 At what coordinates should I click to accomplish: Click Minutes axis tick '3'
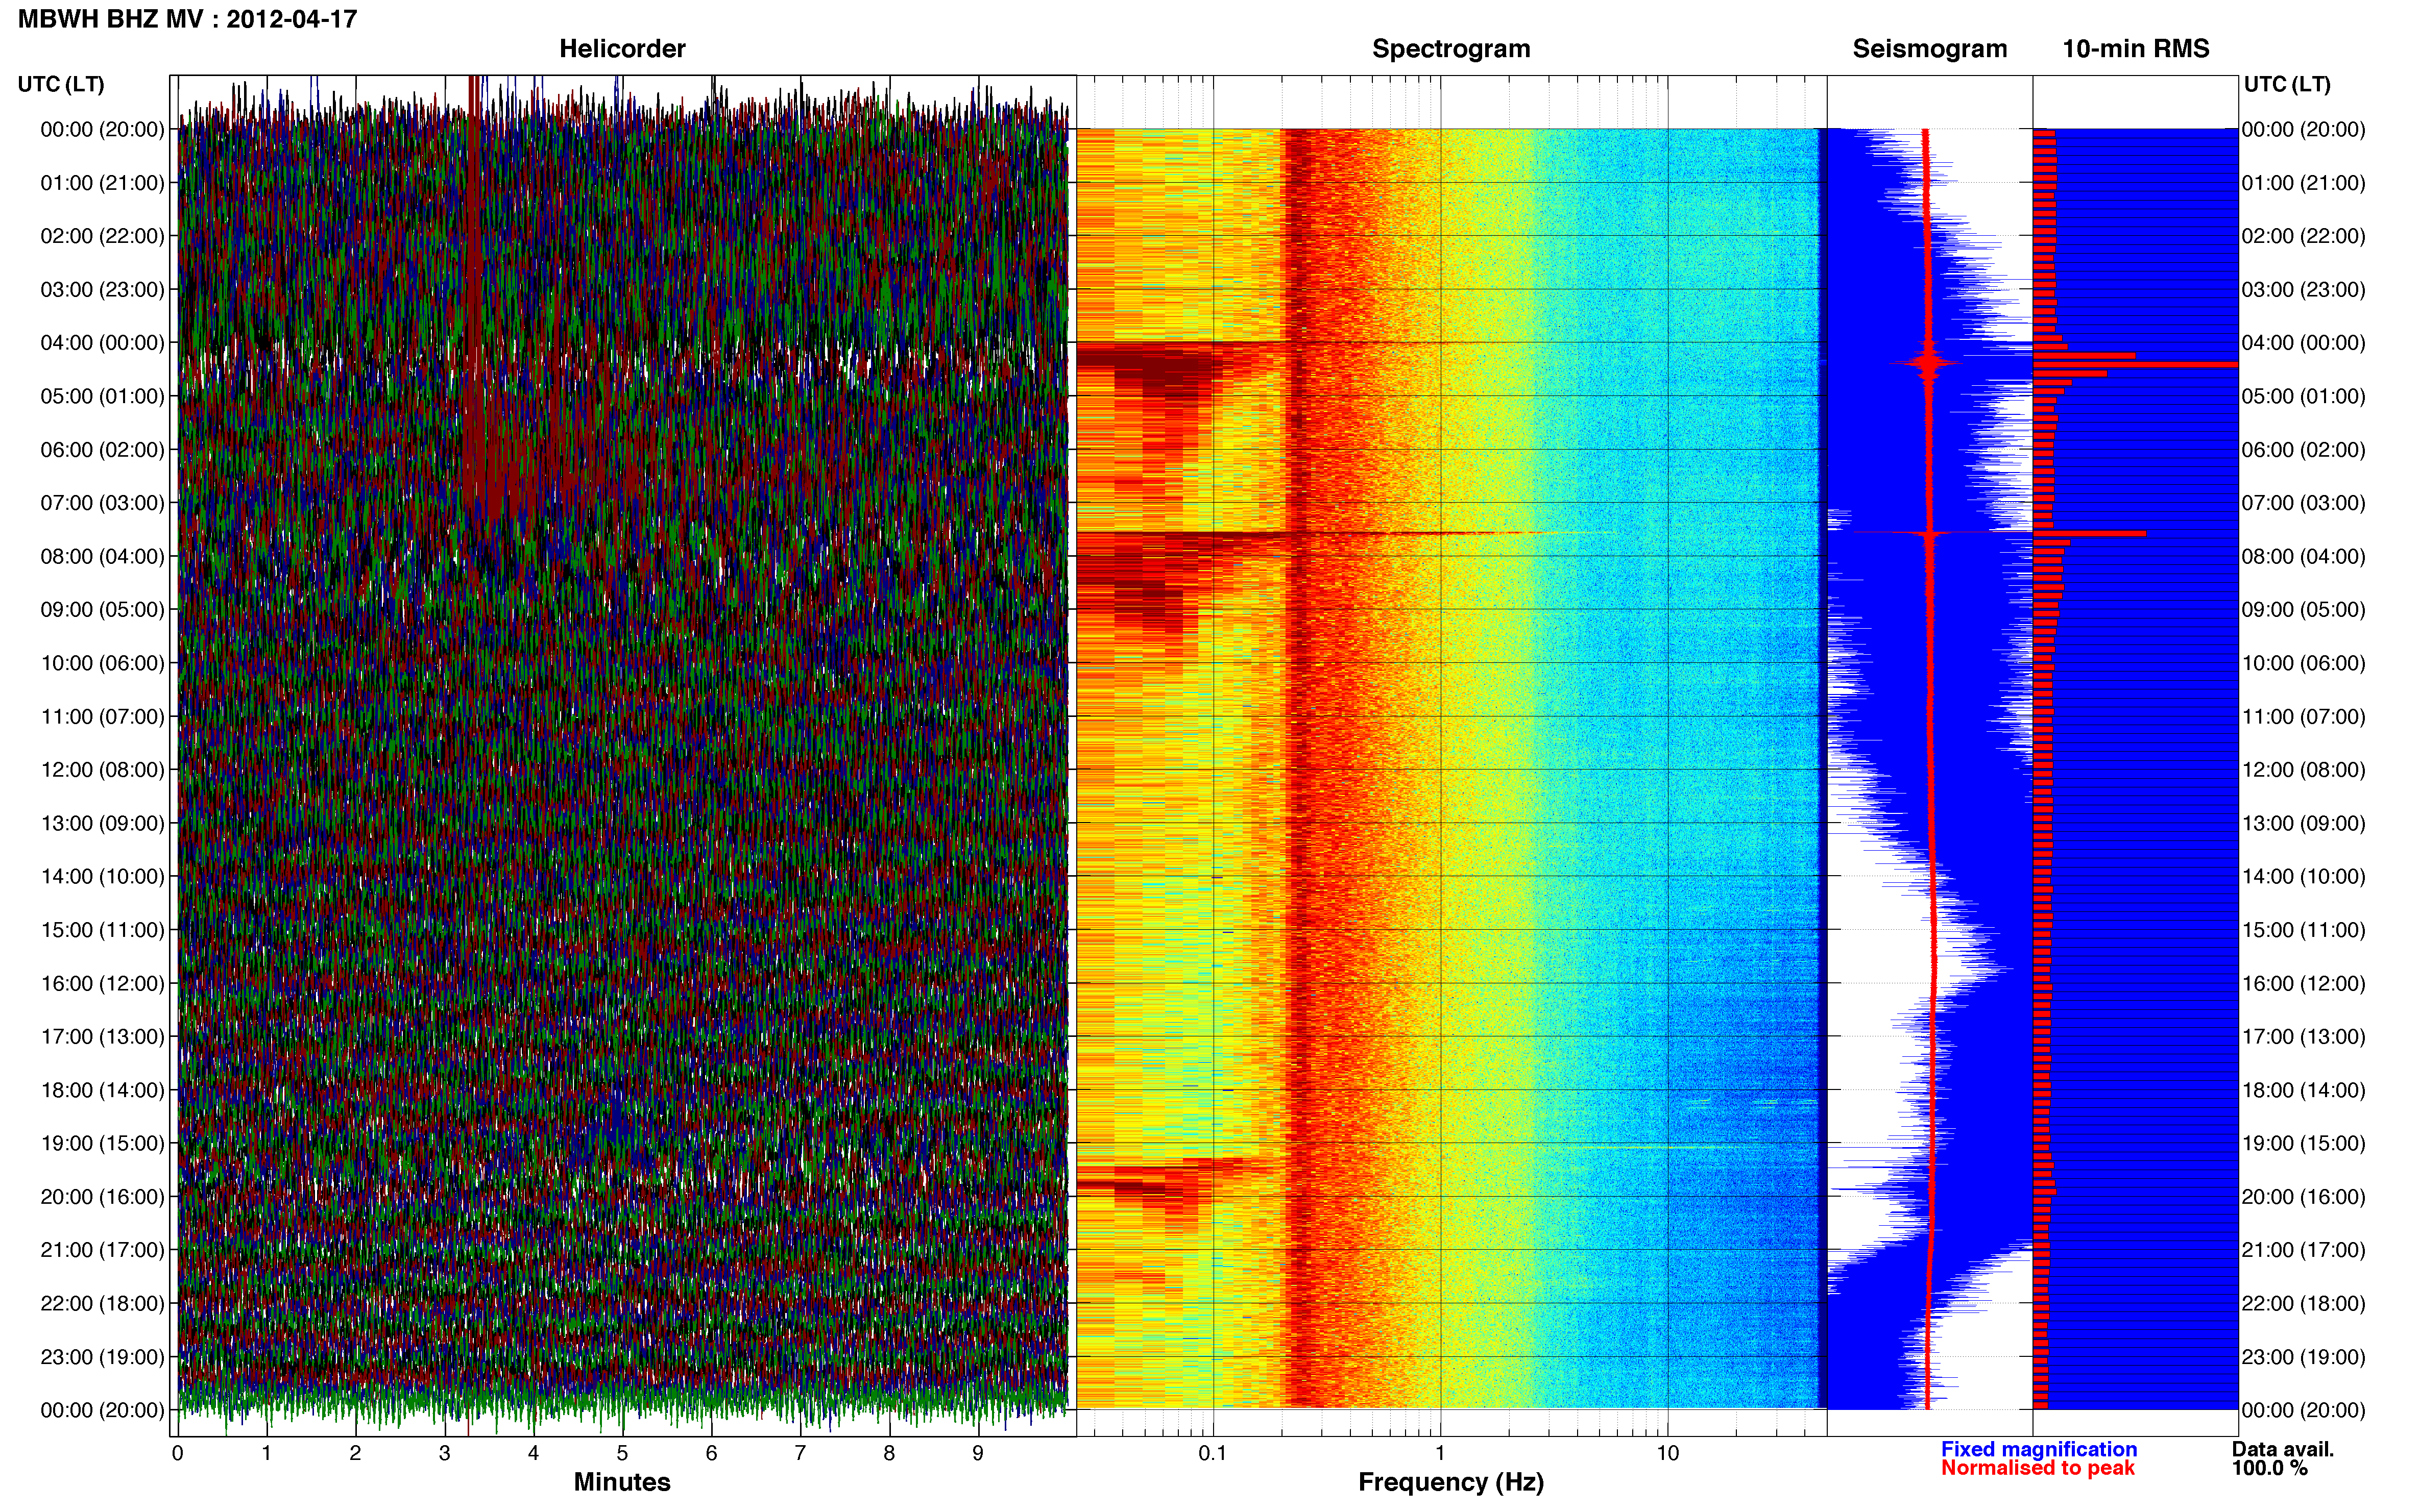[x=444, y=1453]
